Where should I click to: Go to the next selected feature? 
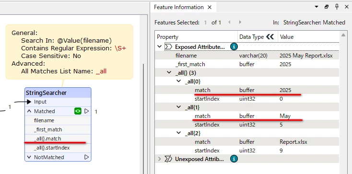(x=240, y=22)
